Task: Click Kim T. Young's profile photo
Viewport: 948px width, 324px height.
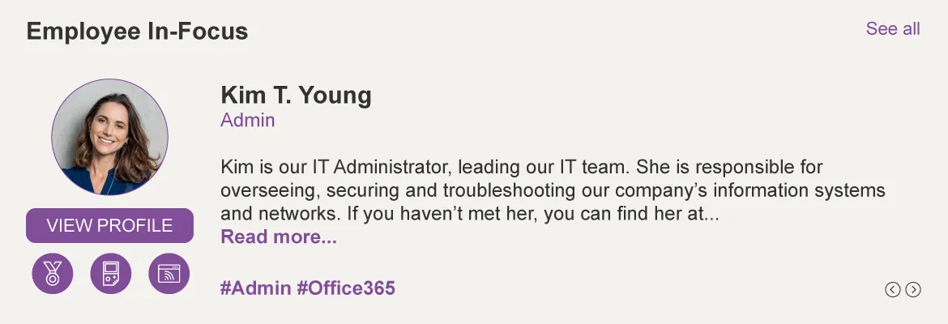Action: [109, 137]
